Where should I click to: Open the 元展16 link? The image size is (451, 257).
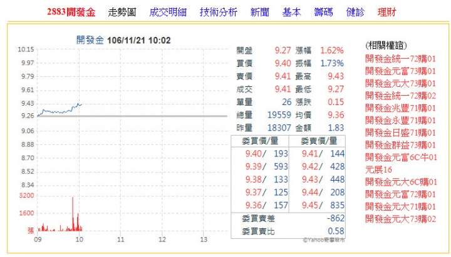tap(378, 169)
